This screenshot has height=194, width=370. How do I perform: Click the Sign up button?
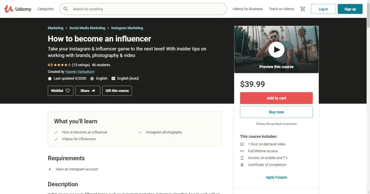point(350,9)
